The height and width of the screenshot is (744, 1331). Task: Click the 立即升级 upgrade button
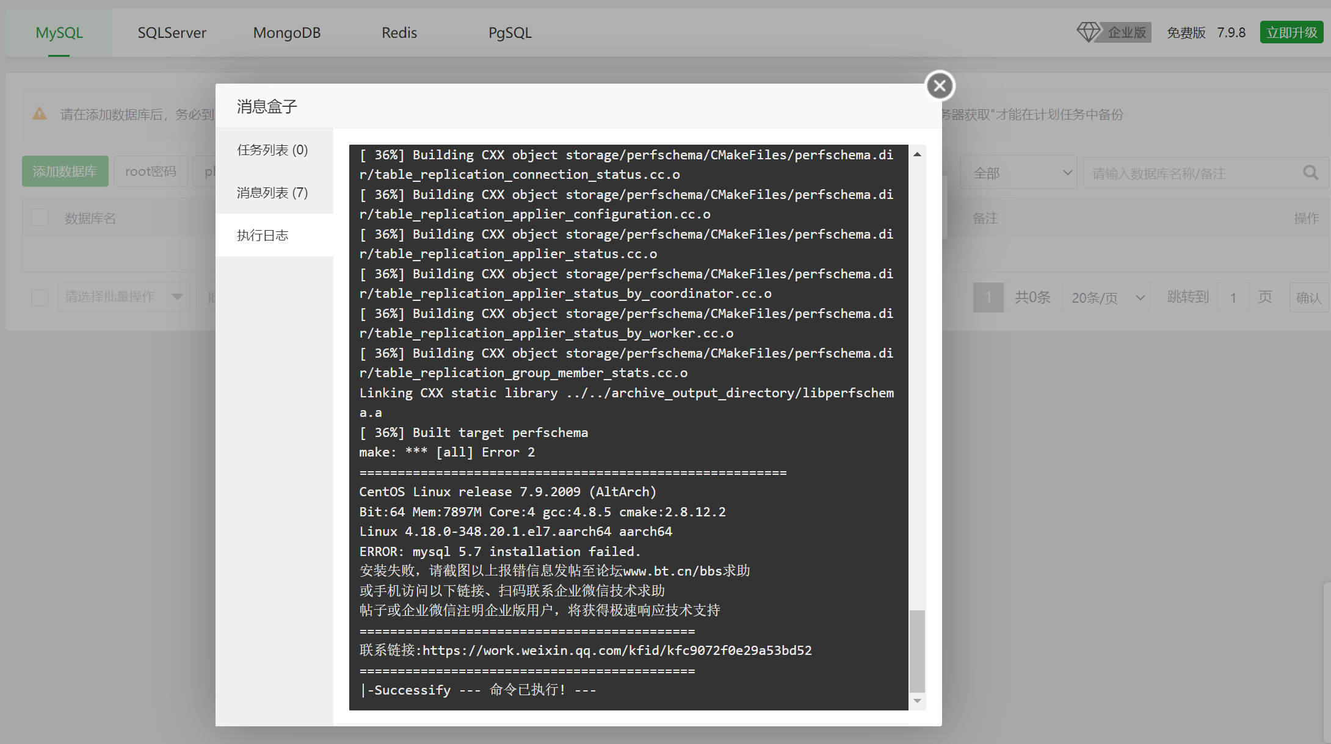tap(1291, 32)
